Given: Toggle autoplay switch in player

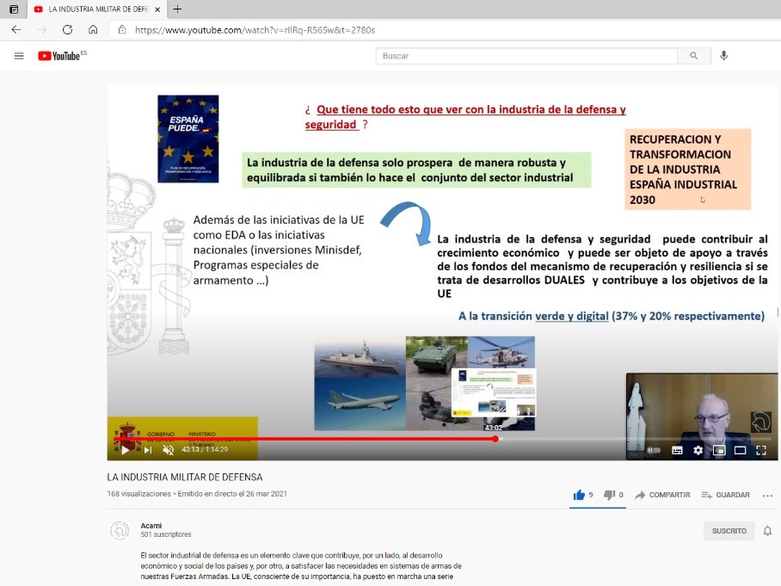Looking at the screenshot, I should click(654, 450).
